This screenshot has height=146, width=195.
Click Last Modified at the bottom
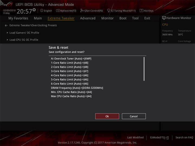coord(135,137)
